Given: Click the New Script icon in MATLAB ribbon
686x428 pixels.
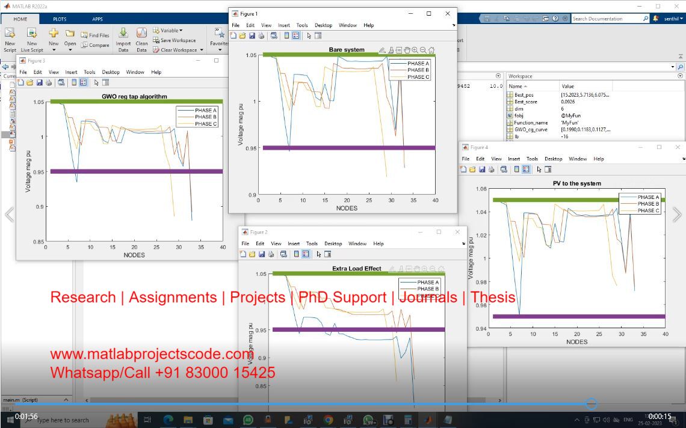Looking at the screenshot, I should click(x=10, y=39).
